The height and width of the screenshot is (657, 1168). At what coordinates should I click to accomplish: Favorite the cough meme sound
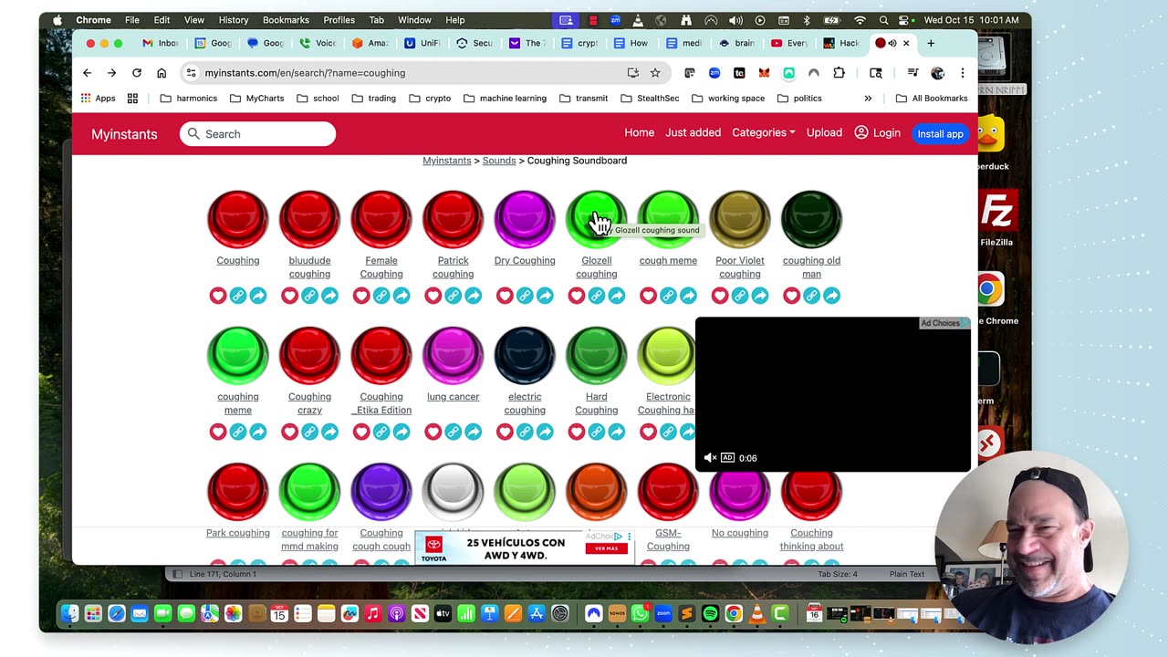648,296
